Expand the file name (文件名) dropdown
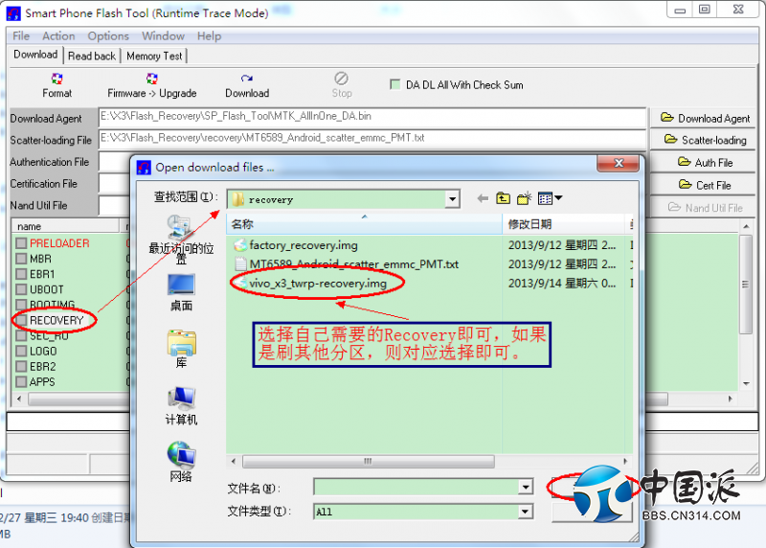Image resolution: width=766 pixels, height=548 pixels. (525, 487)
